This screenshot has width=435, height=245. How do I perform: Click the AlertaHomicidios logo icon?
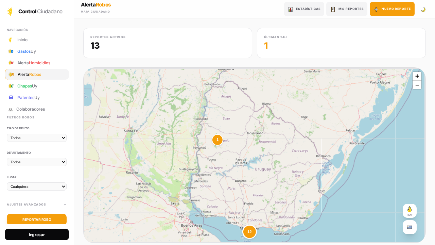[x=11, y=63]
